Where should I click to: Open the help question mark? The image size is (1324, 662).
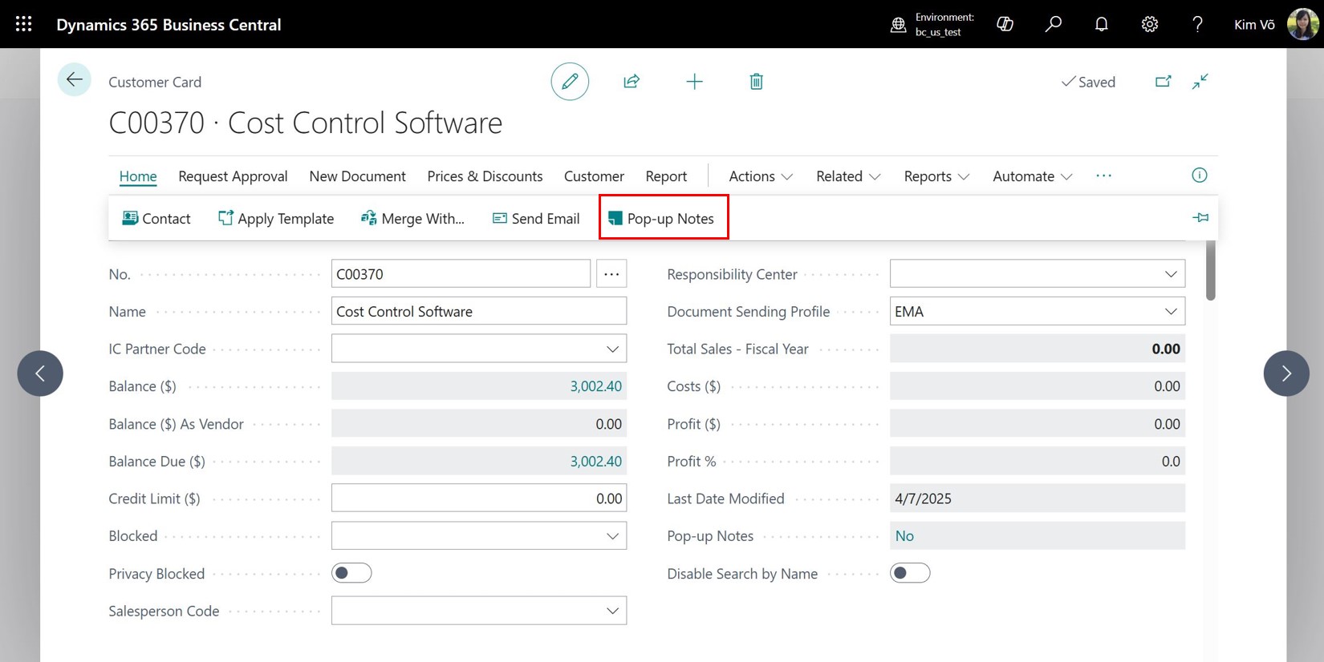pos(1198,24)
